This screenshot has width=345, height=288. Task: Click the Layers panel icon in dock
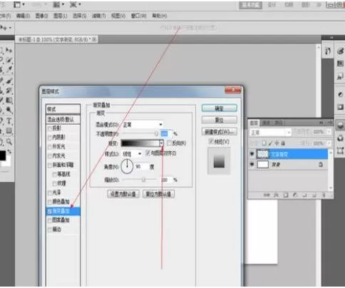(340, 125)
